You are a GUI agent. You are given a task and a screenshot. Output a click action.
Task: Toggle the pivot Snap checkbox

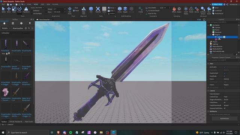(73, 8)
